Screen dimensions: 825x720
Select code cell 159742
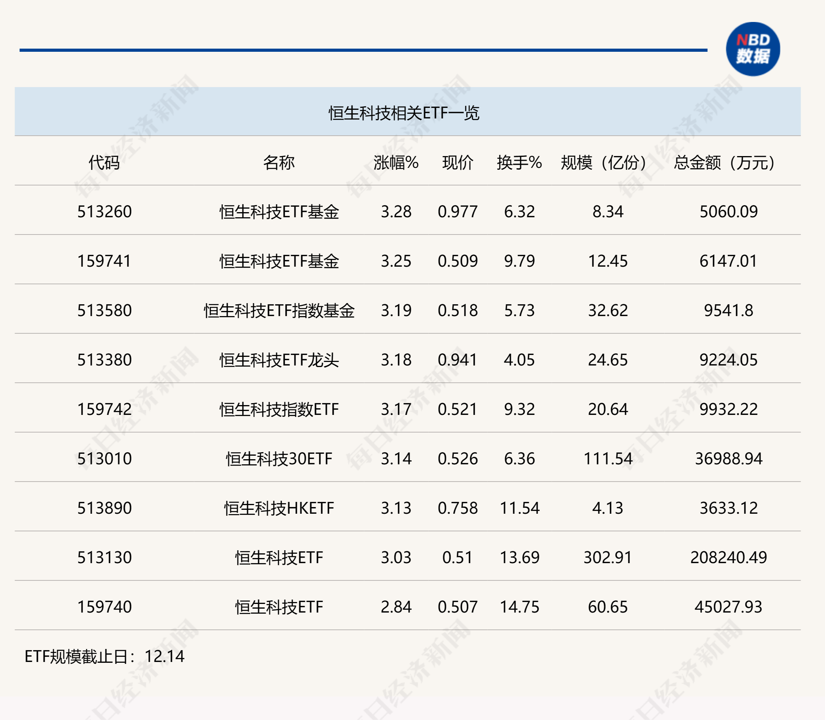pyautogui.click(x=104, y=409)
